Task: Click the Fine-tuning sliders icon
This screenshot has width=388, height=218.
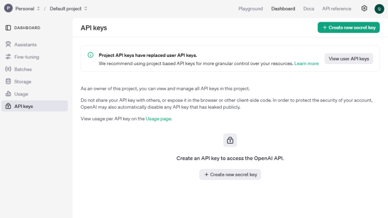Action: click(8, 57)
